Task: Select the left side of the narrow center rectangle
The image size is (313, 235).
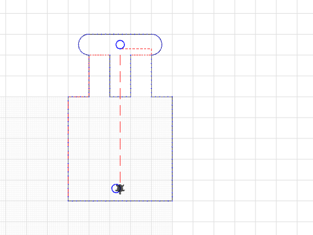Action: tap(110, 76)
